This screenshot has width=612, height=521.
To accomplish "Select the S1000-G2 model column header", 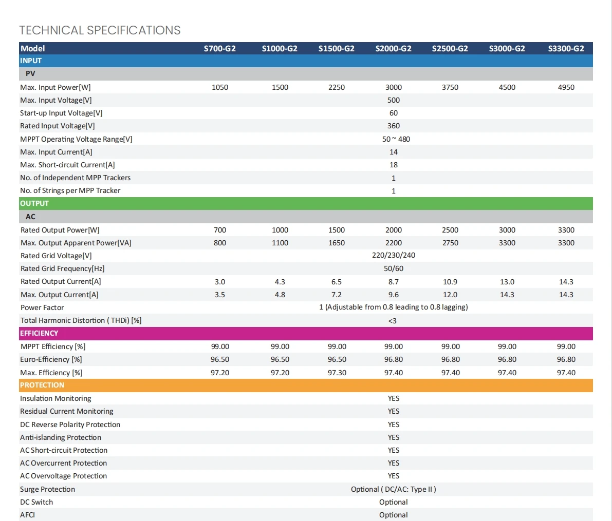I will click(x=280, y=48).
